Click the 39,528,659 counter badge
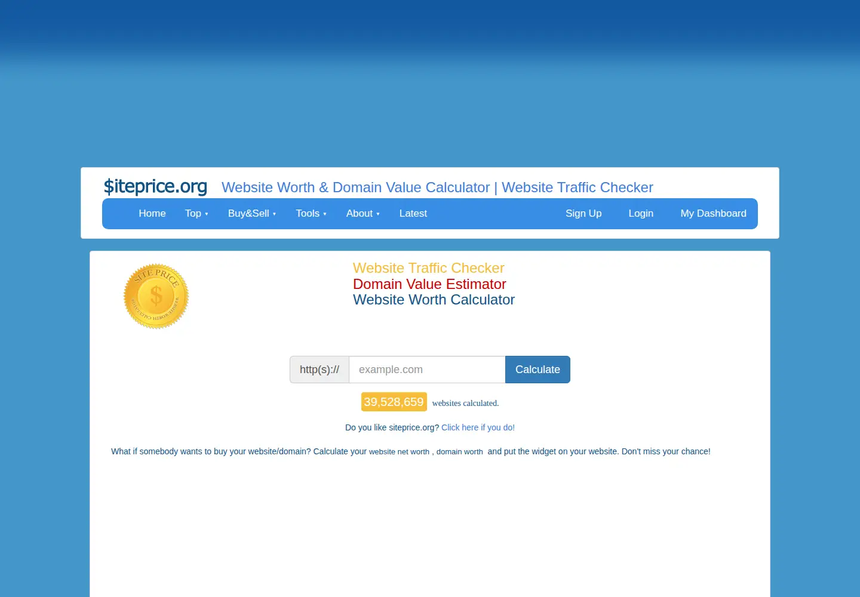The height and width of the screenshot is (597, 860). click(394, 402)
